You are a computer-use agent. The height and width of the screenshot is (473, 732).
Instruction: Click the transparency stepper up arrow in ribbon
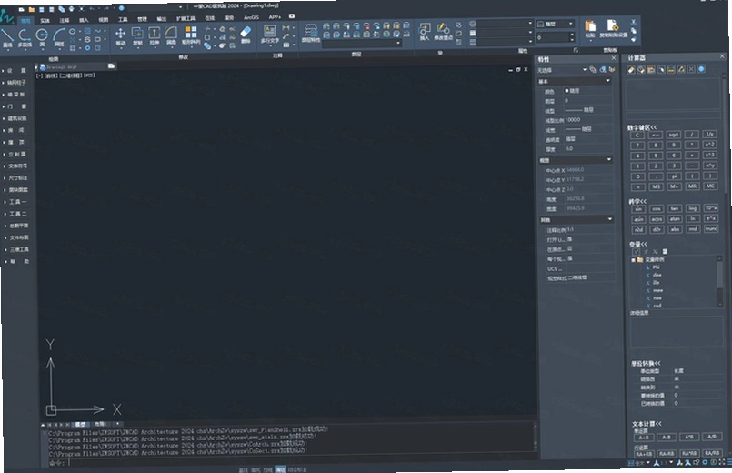pyautogui.click(x=572, y=35)
